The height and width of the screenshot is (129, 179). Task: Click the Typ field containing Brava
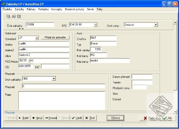point(103,44)
